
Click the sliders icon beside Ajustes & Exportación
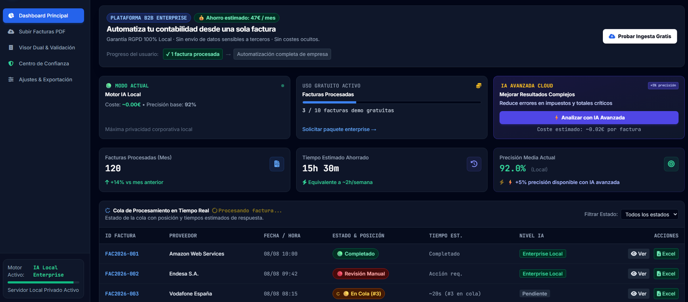pos(11,79)
